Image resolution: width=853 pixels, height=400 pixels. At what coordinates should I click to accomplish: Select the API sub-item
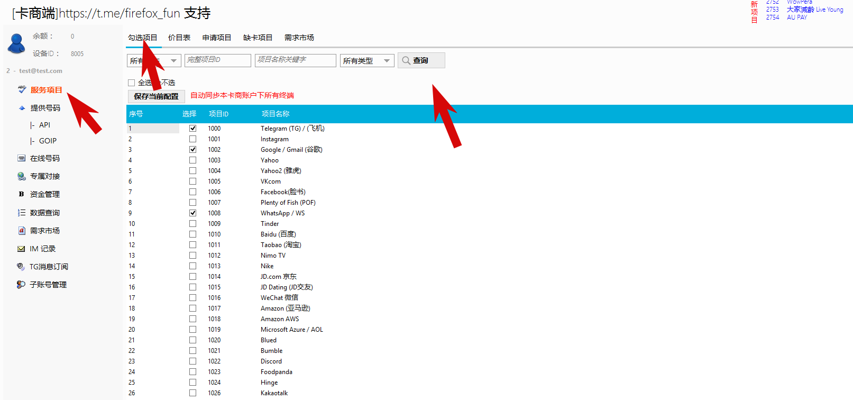pos(44,125)
